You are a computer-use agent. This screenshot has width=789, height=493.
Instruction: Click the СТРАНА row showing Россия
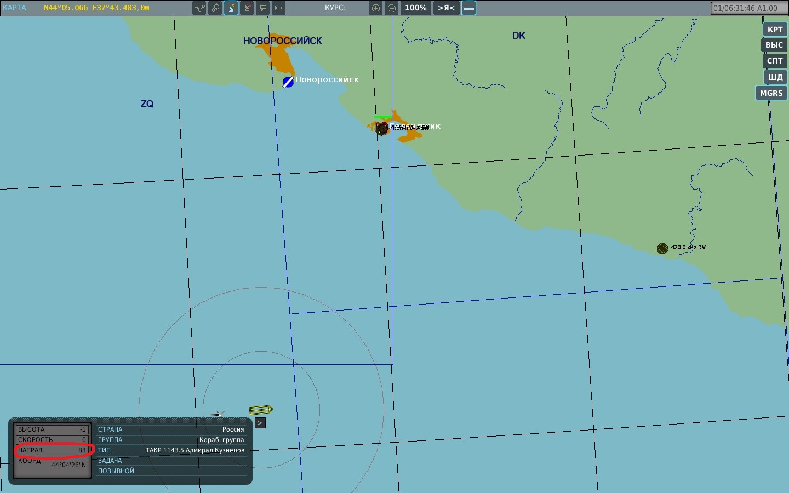pos(171,429)
